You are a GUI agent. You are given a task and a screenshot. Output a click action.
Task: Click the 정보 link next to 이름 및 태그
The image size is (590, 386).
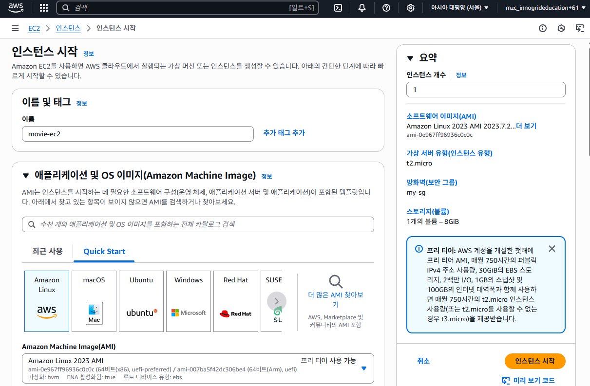click(x=82, y=103)
